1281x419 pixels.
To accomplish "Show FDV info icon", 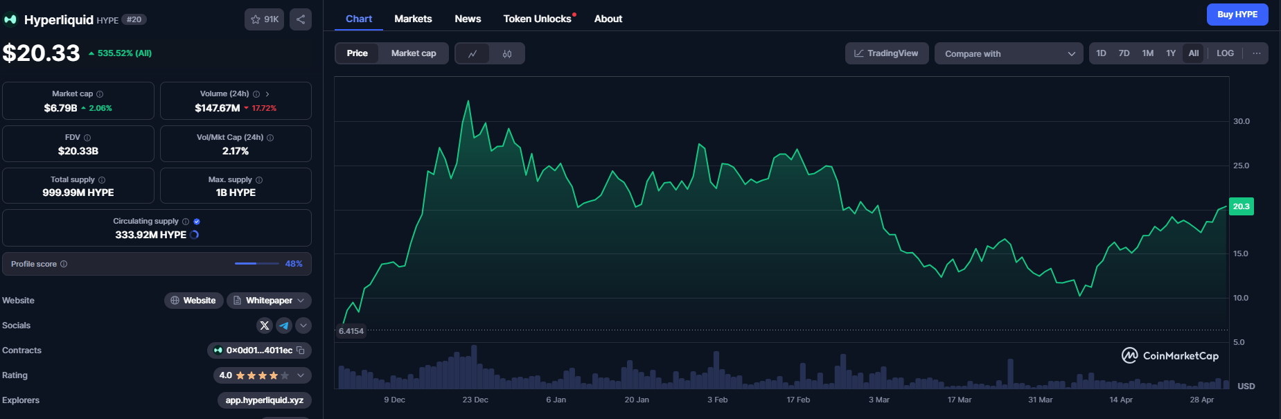I will click(x=87, y=138).
